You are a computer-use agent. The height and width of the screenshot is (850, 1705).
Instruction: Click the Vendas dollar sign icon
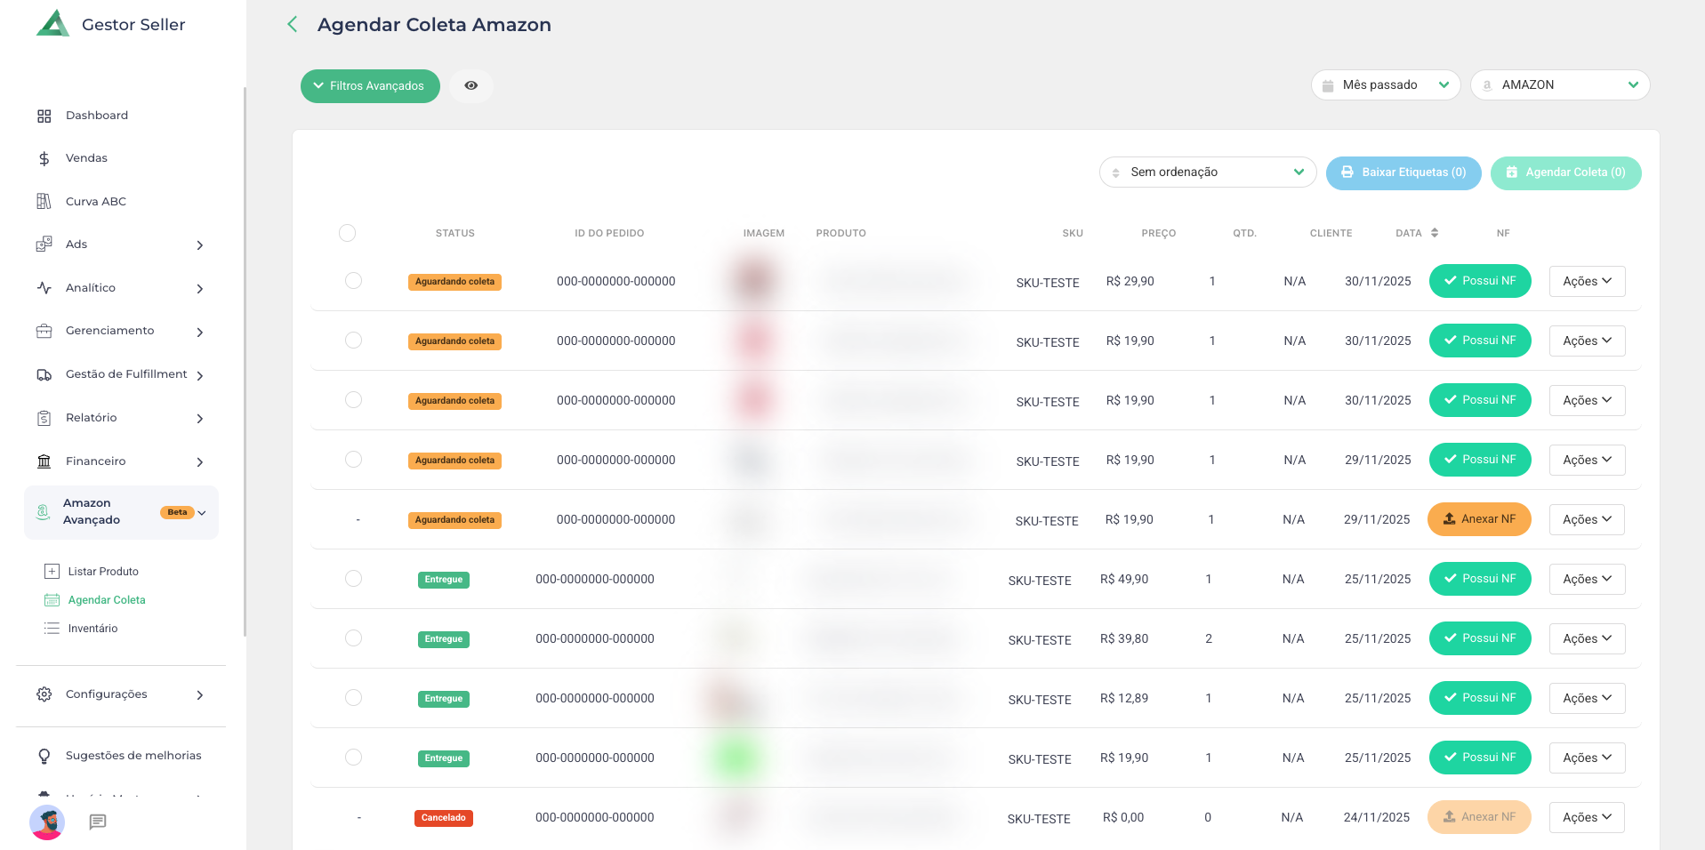44,158
